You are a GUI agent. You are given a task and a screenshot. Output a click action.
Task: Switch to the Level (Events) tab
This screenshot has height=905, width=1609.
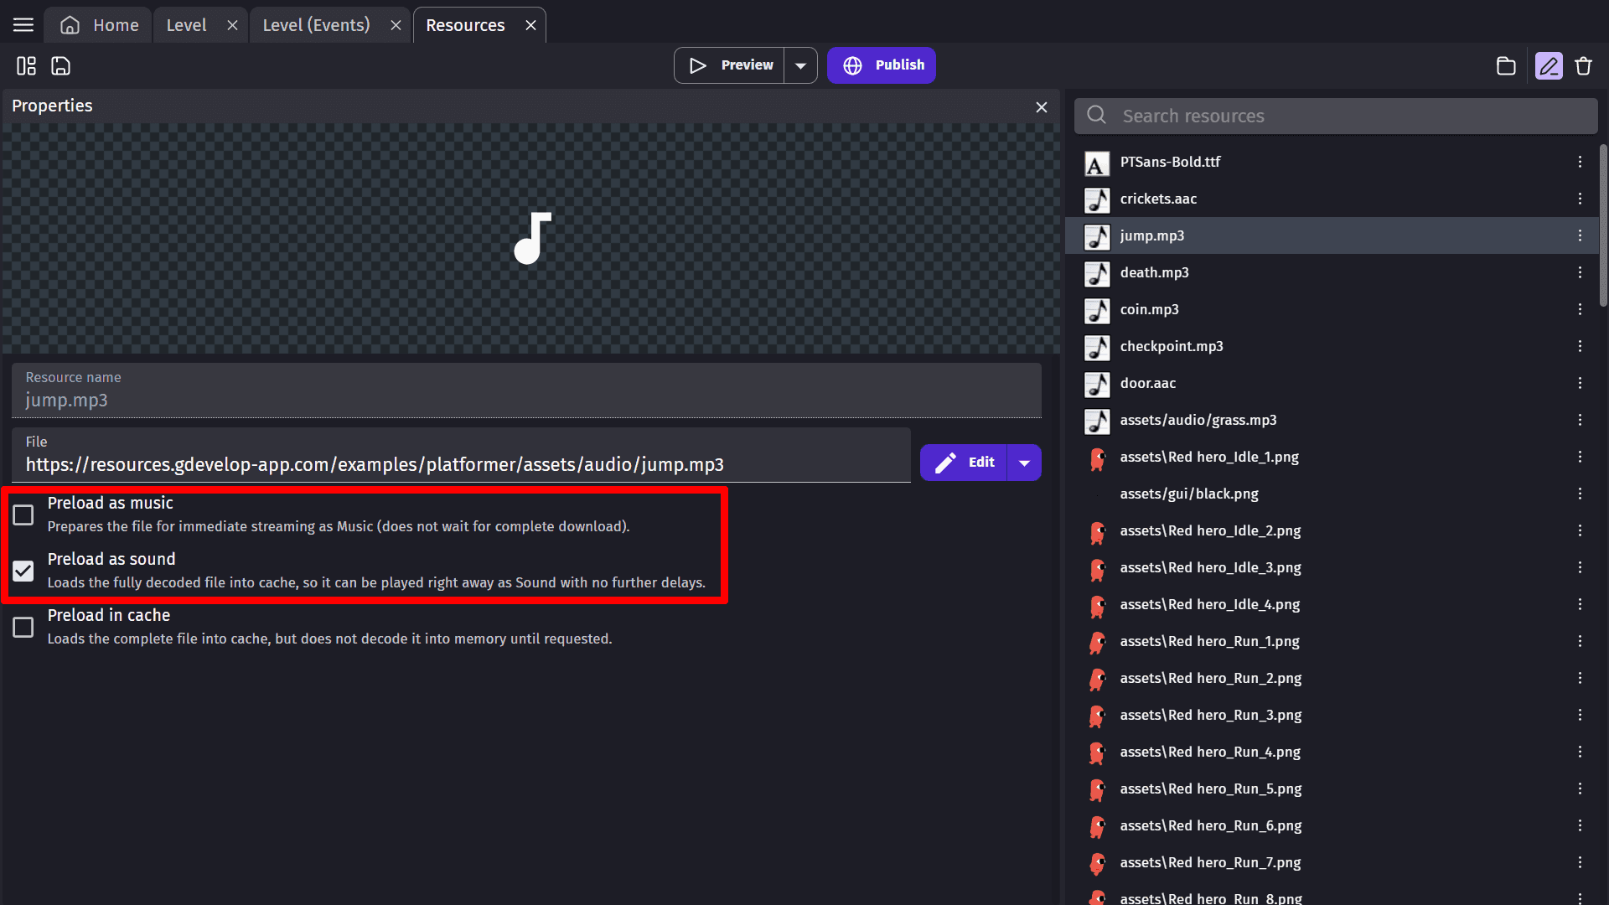(316, 25)
